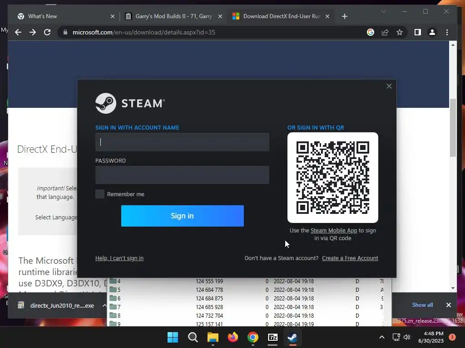This screenshot has width=465, height=348.
Task: Click size value 124 555 199
Action: (209, 281)
